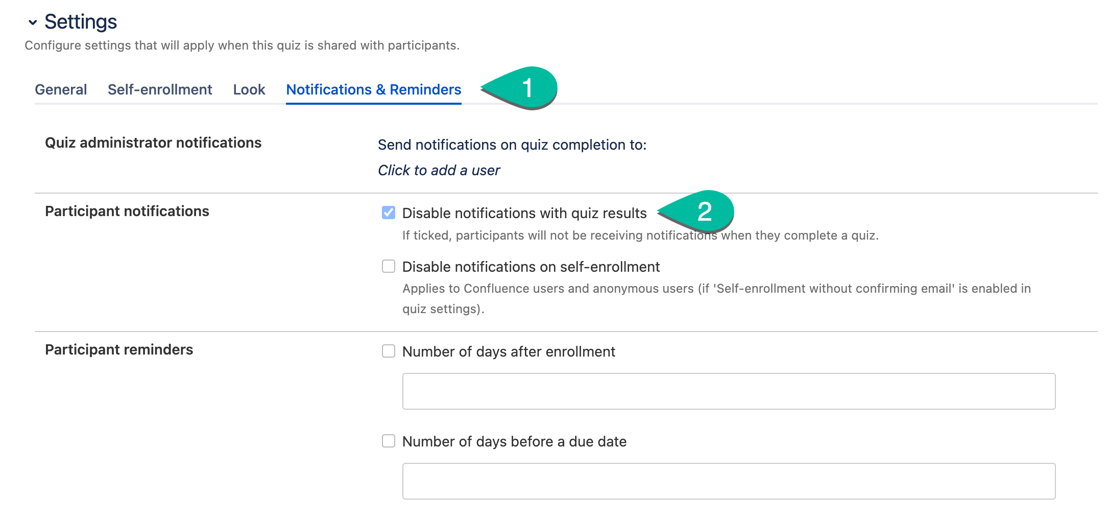
Task: Tick Number of days after enrollment
Action: click(389, 351)
